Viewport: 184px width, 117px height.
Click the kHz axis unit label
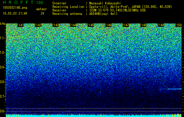tap(3, 24)
